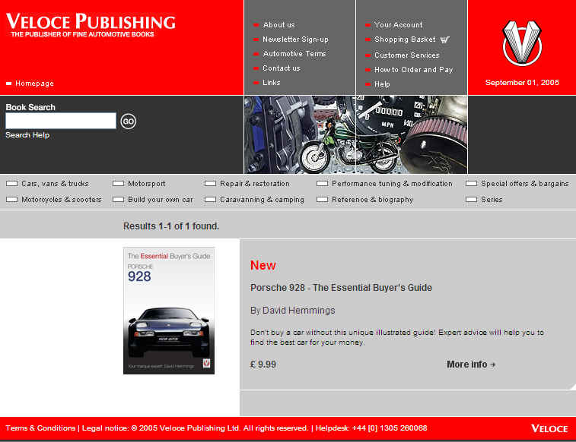Open Automotive Terms
Image resolution: width=576 pixels, height=442 pixels.
[294, 53]
